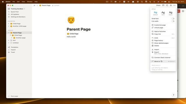Expand the Untitled page in sidebar
The width and height of the screenshot is (186, 104).
coord(9,43)
